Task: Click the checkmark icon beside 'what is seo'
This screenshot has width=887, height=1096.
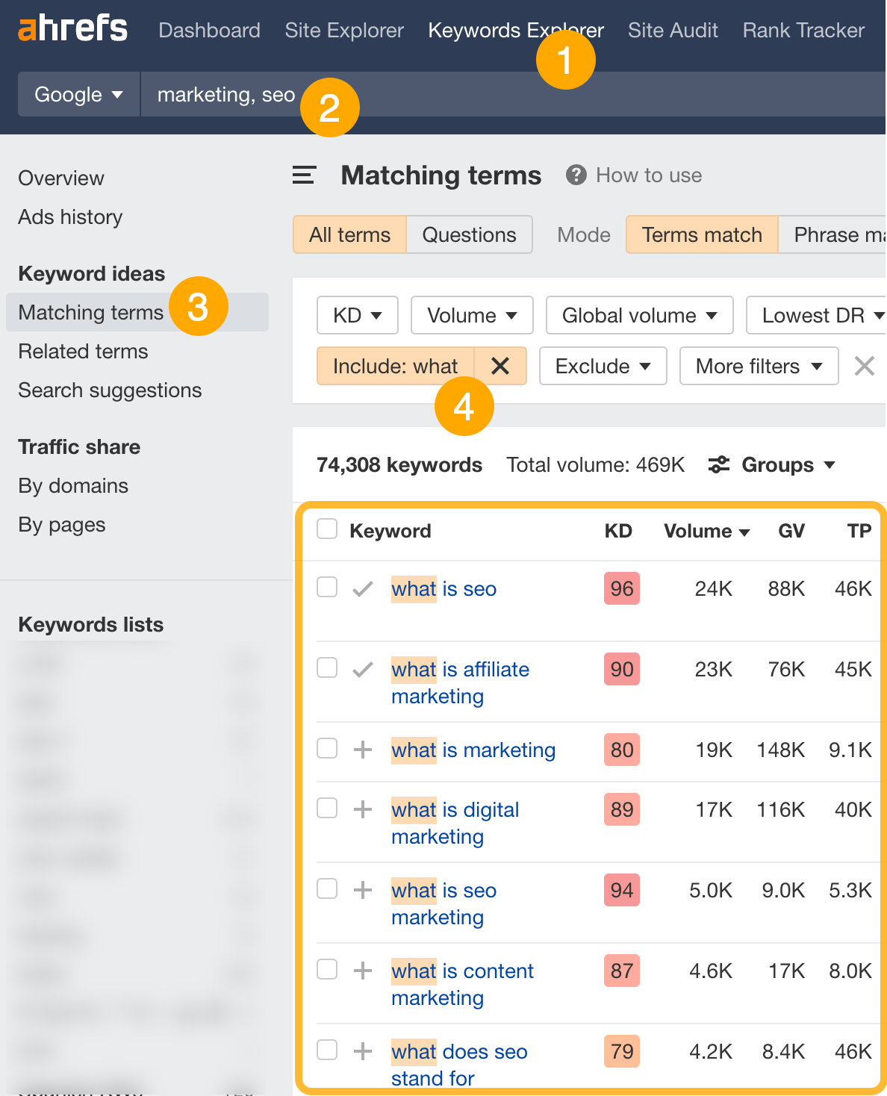Action: click(x=363, y=588)
